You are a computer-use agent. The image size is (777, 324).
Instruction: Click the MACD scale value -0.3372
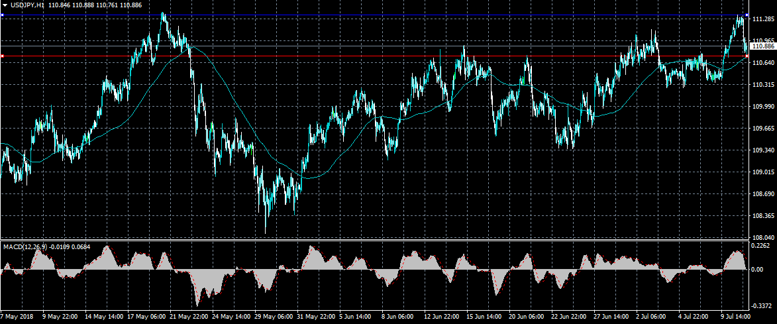point(762,306)
